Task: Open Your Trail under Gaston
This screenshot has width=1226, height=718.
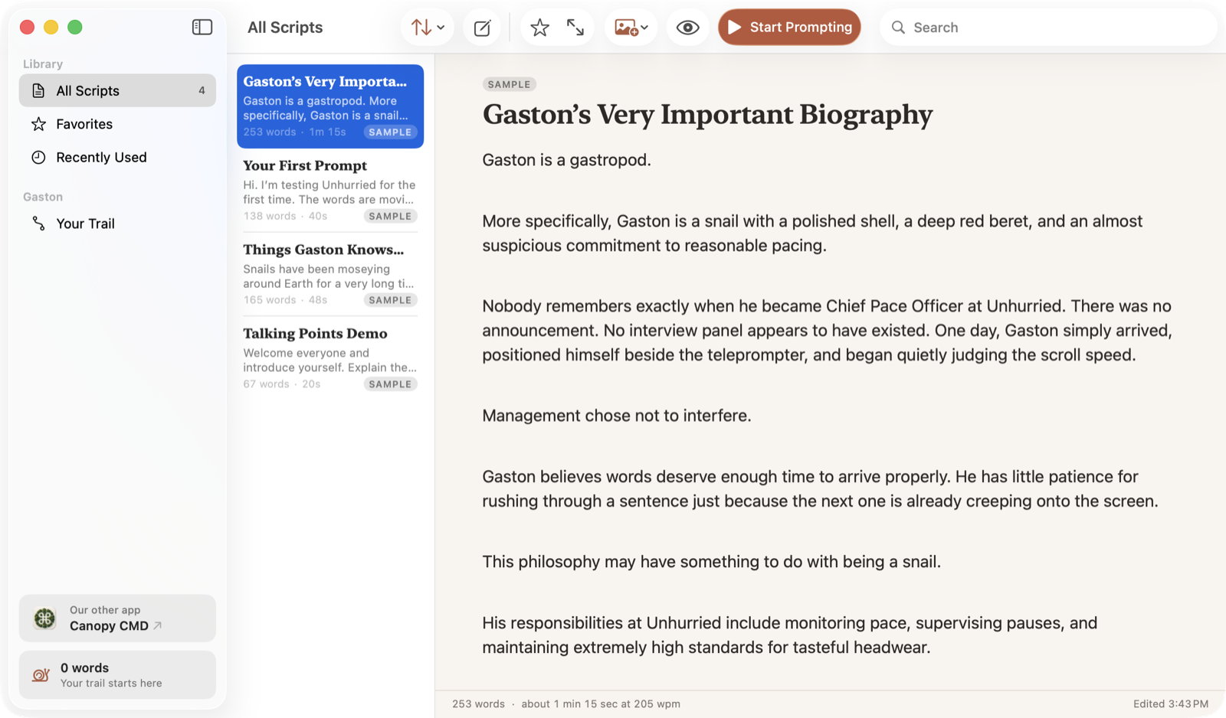Action: [x=117, y=224]
